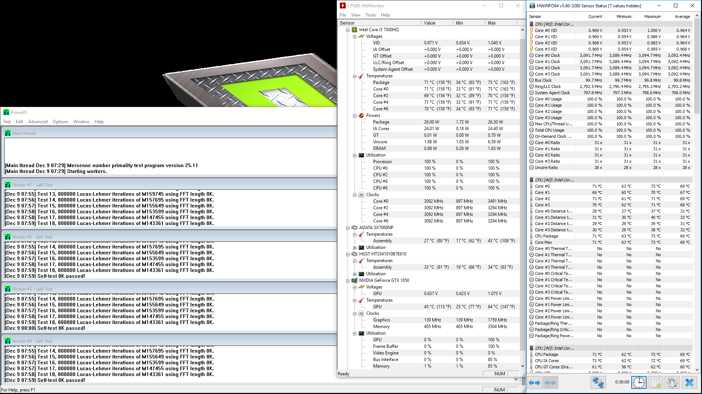Click the Intel Core i5 7300HQ chip icon
The image size is (702, 394).
pyautogui.click(x=354, y=30)
